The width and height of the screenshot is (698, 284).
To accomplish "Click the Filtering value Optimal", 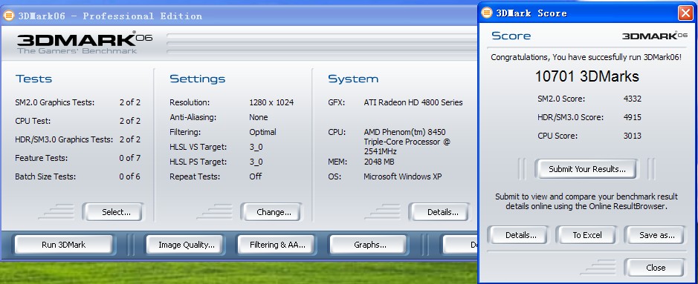I will [x=262, y=132].
